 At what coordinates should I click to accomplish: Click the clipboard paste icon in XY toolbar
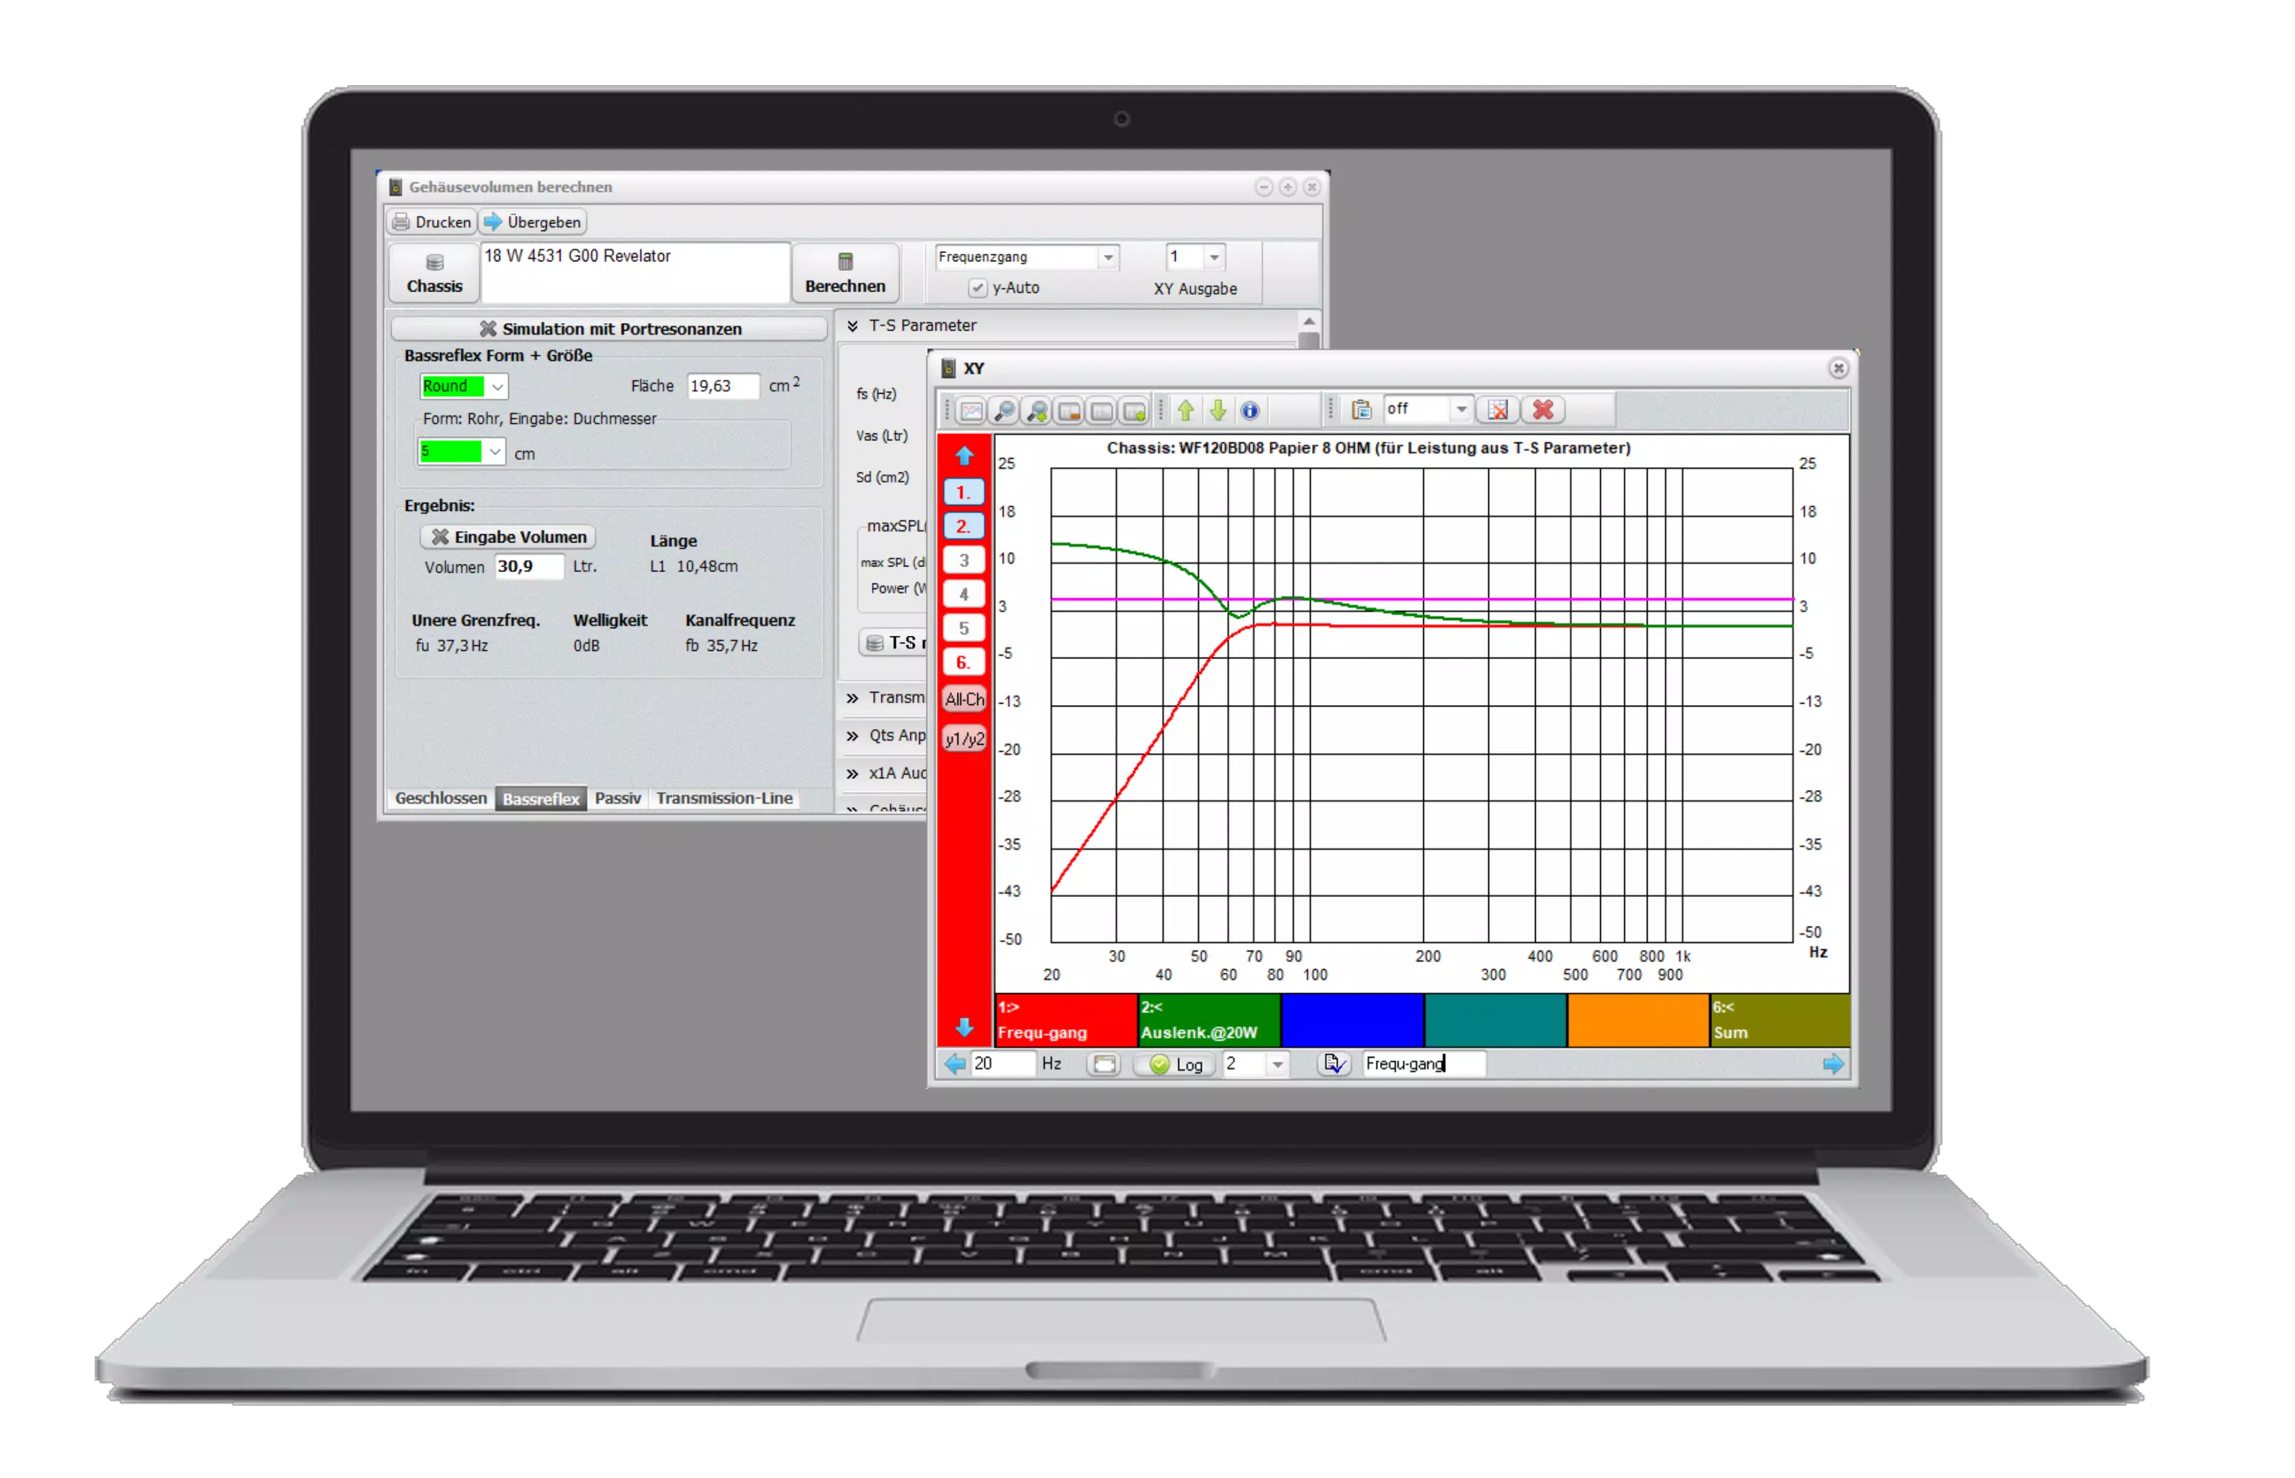click(1361, 410)
